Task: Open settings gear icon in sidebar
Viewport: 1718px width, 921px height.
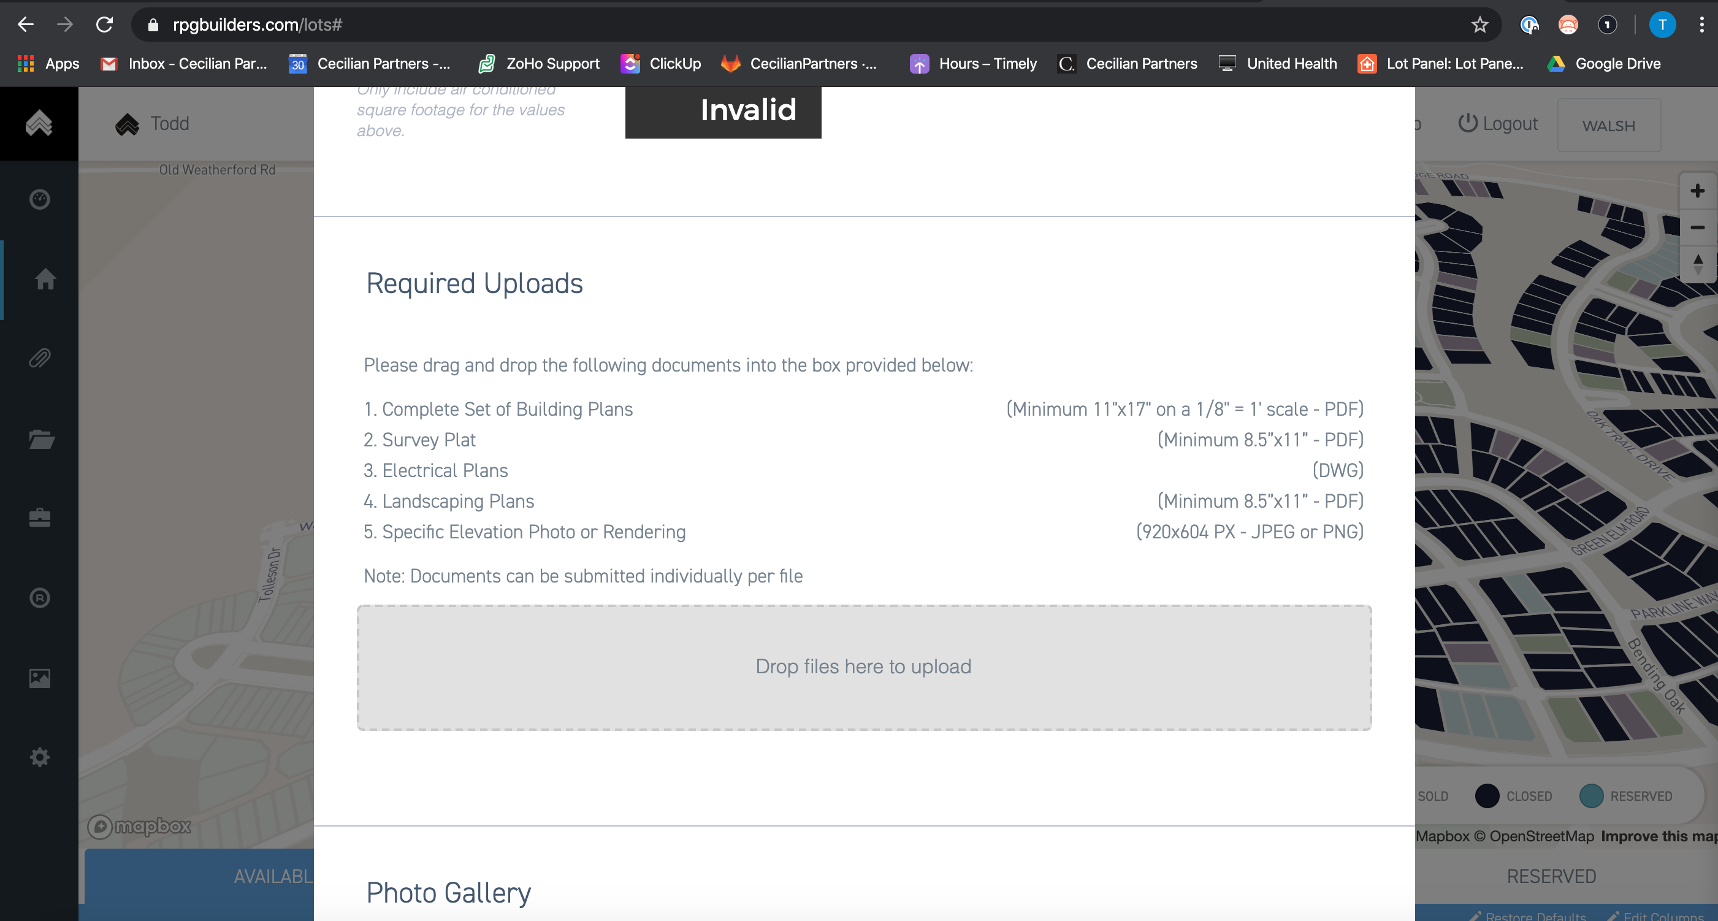Action: pyautogui.click(x=40, y=757)
